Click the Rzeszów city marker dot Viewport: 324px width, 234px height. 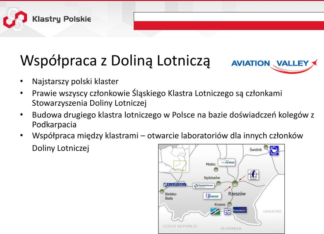click(x=235, y=183)
